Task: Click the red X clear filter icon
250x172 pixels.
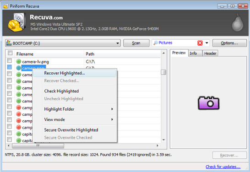Action: tap(200, 43)
